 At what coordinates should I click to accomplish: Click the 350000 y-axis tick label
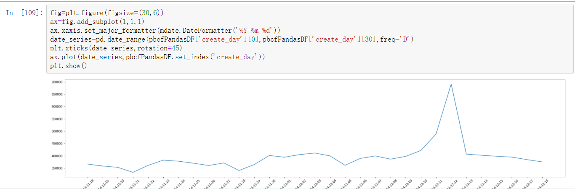[58, 168]
